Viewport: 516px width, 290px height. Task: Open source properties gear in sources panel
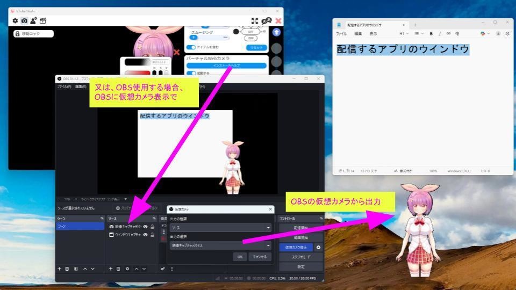pos(127,269)
